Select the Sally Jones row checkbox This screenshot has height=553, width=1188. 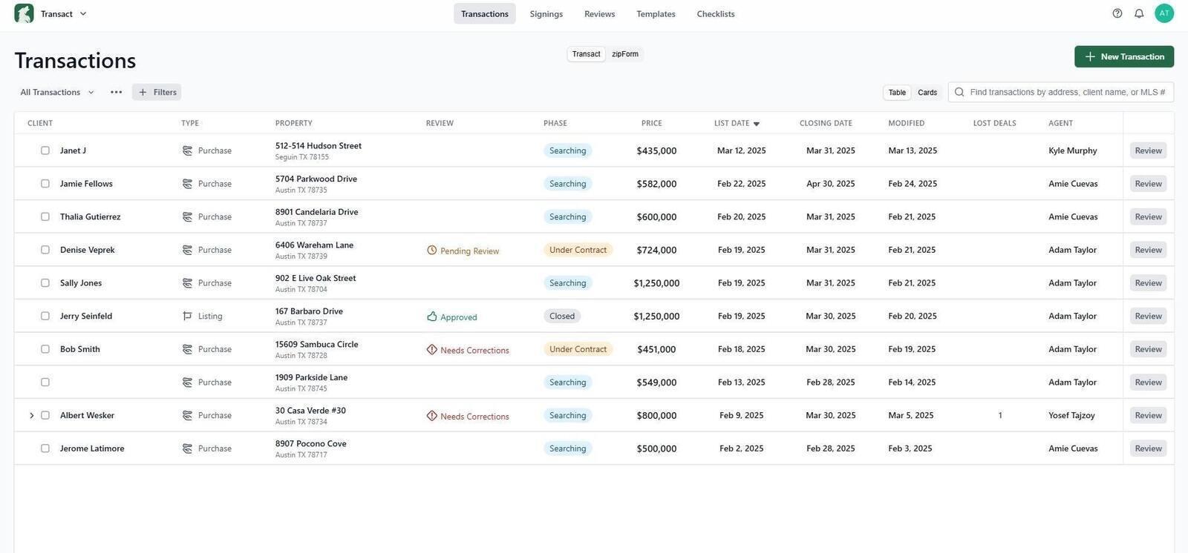click(45, 283)
